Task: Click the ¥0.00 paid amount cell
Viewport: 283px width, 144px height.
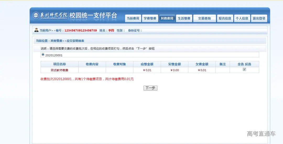Action: 174,70
